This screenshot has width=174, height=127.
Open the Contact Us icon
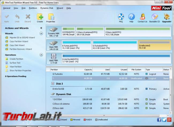point(142,17)
